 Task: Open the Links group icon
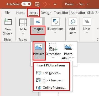coord(87,22)
